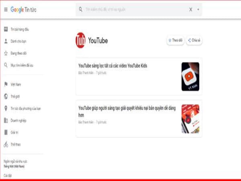Click the Dành cho bạn person icon
The height and width of the screenshot is (181, 241).
tap(6, 41)
